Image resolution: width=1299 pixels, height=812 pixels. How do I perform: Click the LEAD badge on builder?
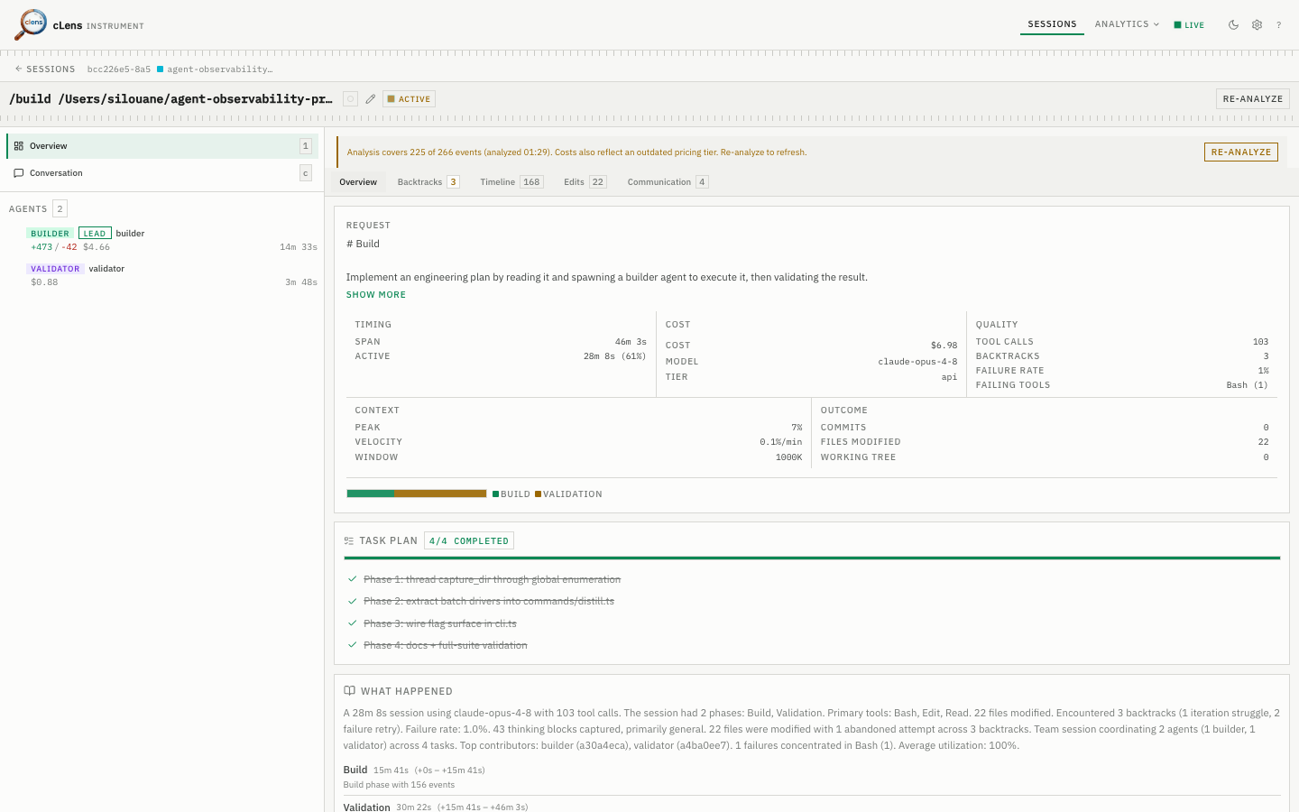[95, 233]
